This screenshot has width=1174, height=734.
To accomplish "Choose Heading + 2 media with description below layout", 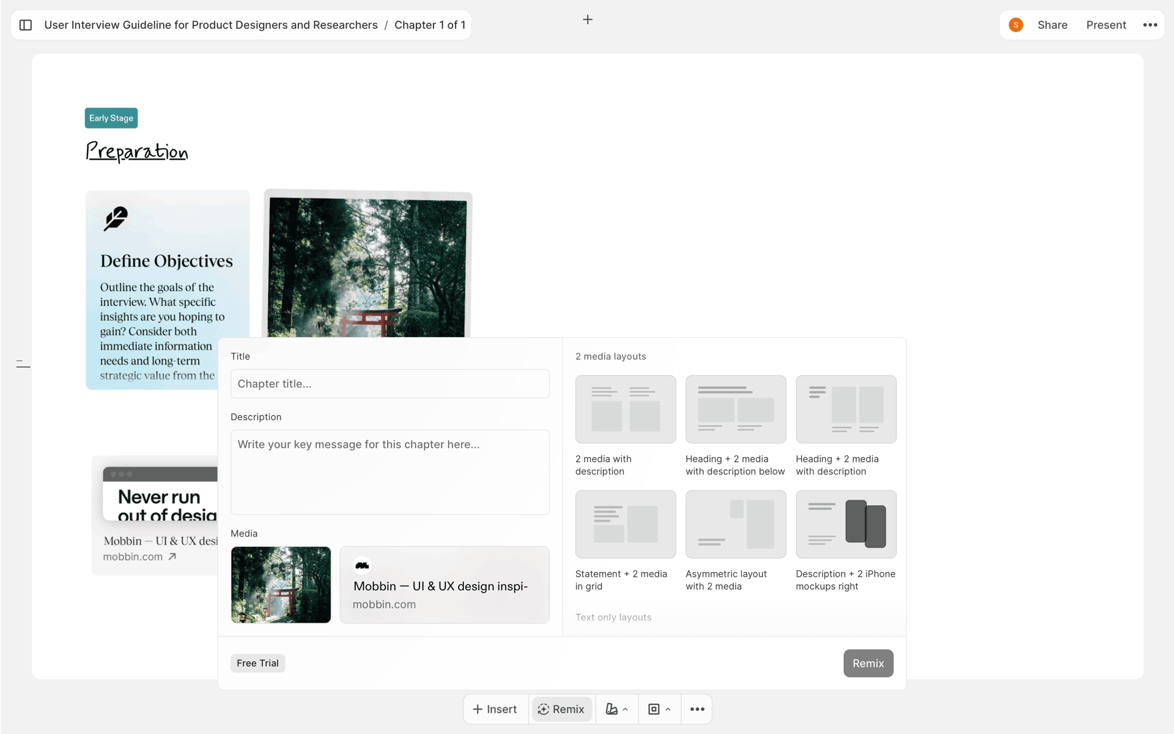I will pos(736,409).
